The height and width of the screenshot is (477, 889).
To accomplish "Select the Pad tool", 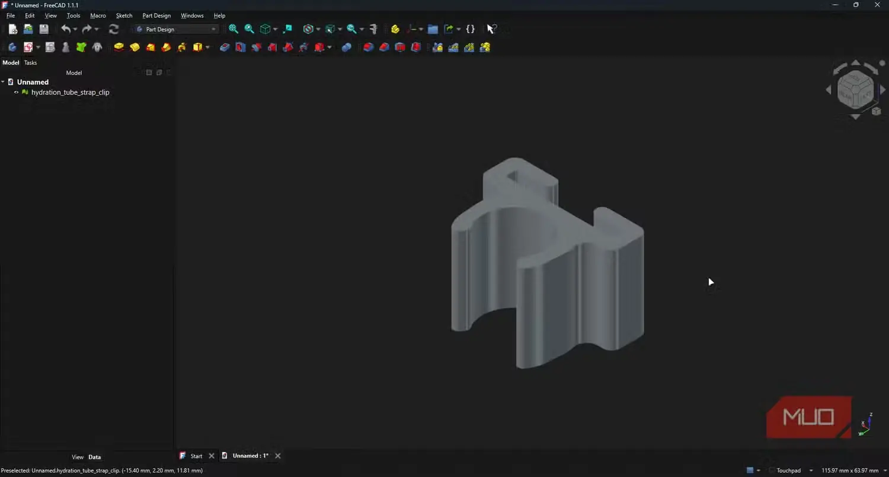I will 119,47.
